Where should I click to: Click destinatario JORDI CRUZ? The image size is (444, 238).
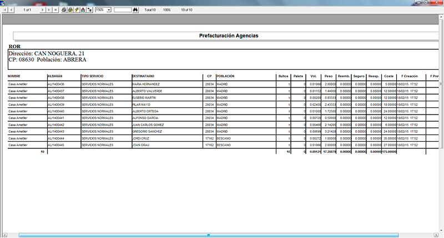pos(141,138)
